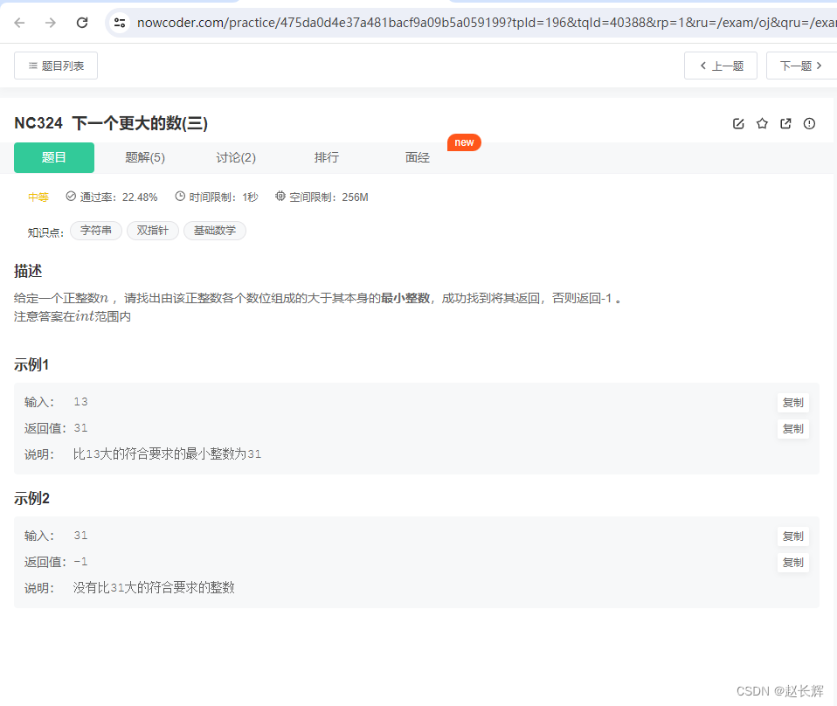Viewport: 837px width, 706px height.
Task: Share the problem via the external link icon
Action: tap(785, 123)
